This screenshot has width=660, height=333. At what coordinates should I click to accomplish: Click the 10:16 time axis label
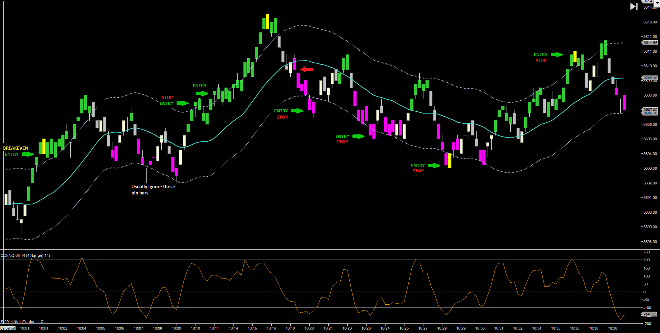point(271,328)
